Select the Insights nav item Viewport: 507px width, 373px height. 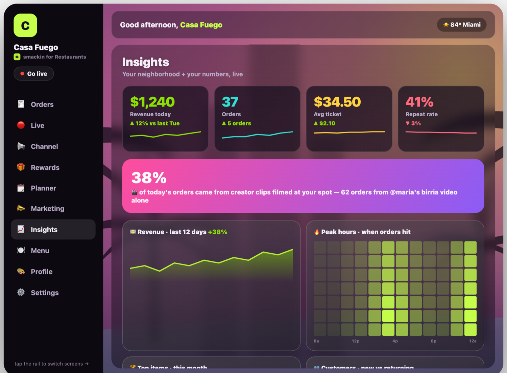pos(53,229)
